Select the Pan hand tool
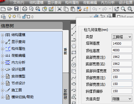 116,9
